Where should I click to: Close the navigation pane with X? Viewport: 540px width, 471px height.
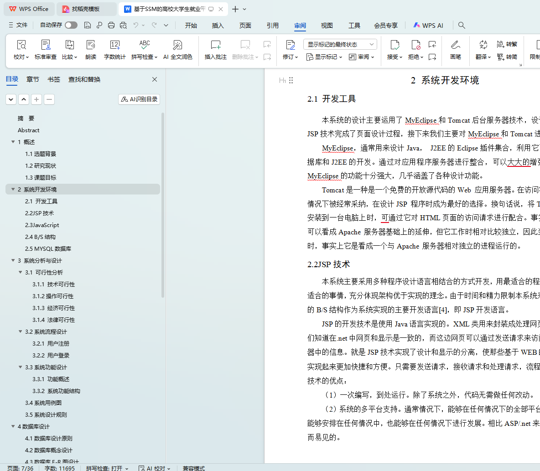155,79
